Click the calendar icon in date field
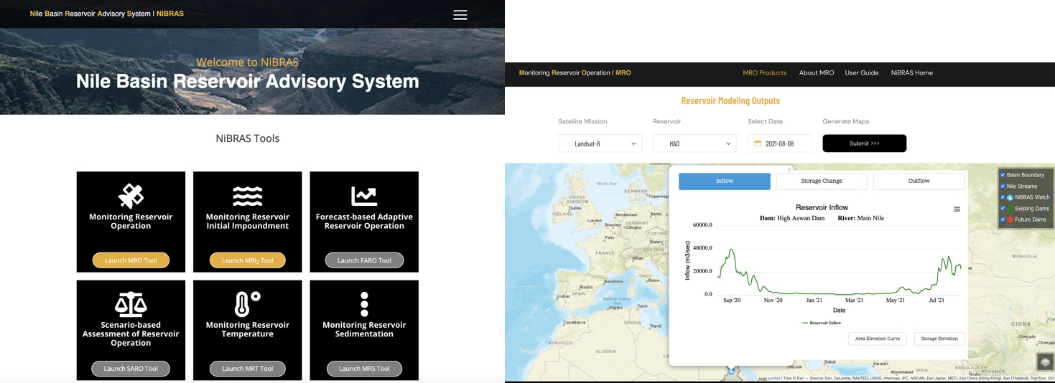The height and width of the screenshot is (383, 1055). (757, 143)
